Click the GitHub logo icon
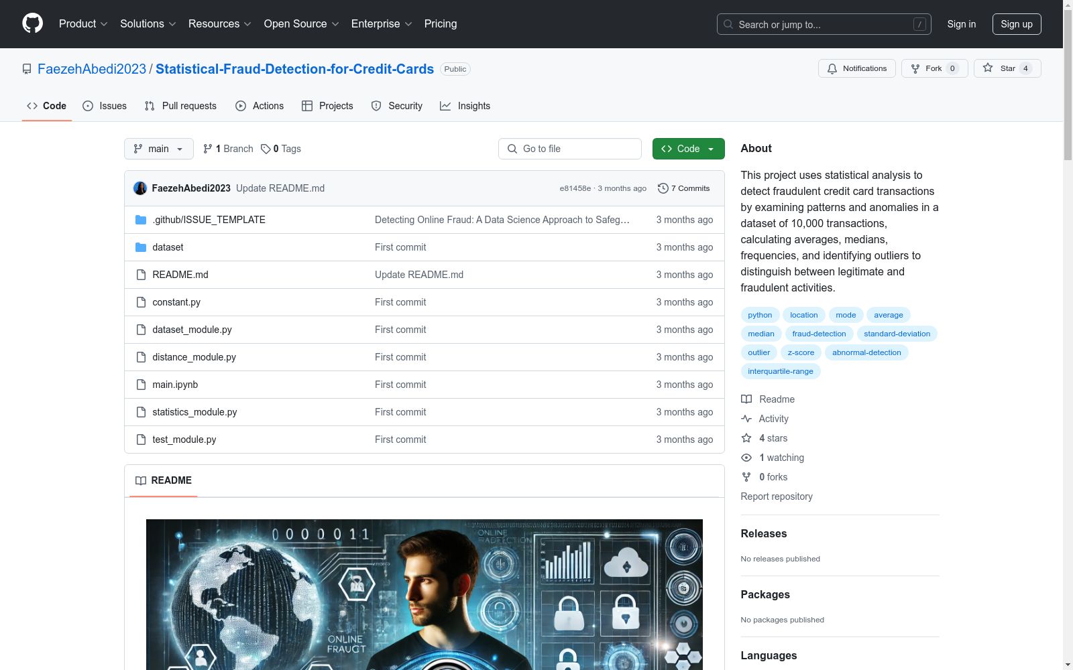 click(32, 23)
